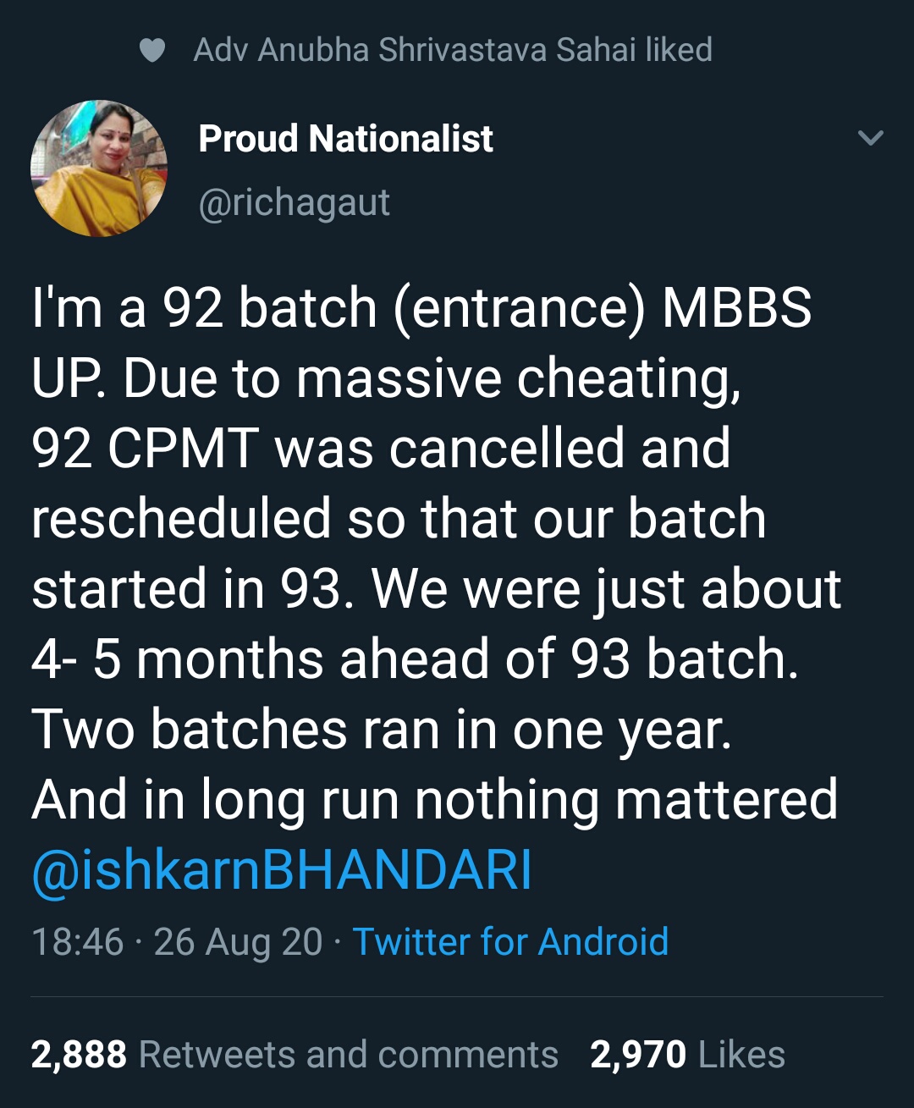Viewport: 914px width, 1108px height.
Task: Click the word "liked" in the top notice
Action: pyautogui.click(x=678, y=50)
